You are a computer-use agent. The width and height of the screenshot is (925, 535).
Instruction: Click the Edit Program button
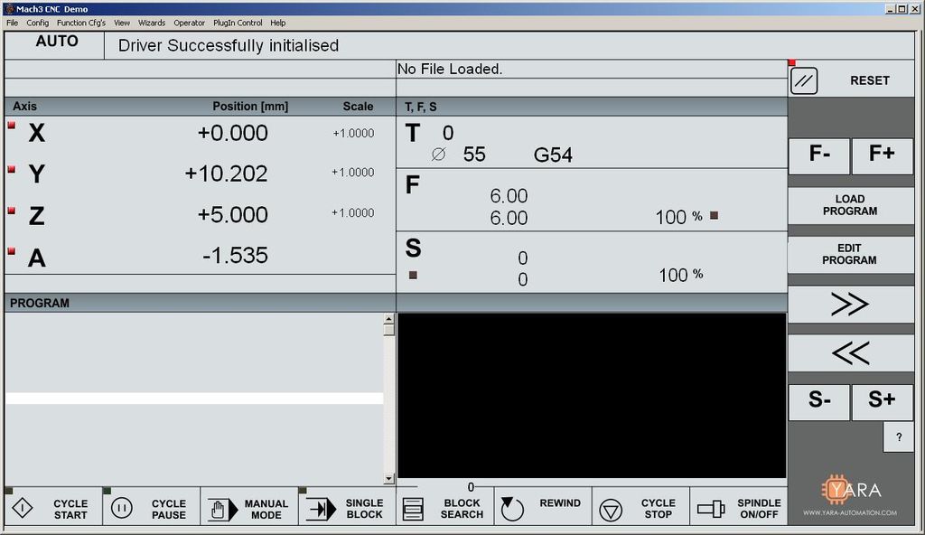tap(851, 255)
